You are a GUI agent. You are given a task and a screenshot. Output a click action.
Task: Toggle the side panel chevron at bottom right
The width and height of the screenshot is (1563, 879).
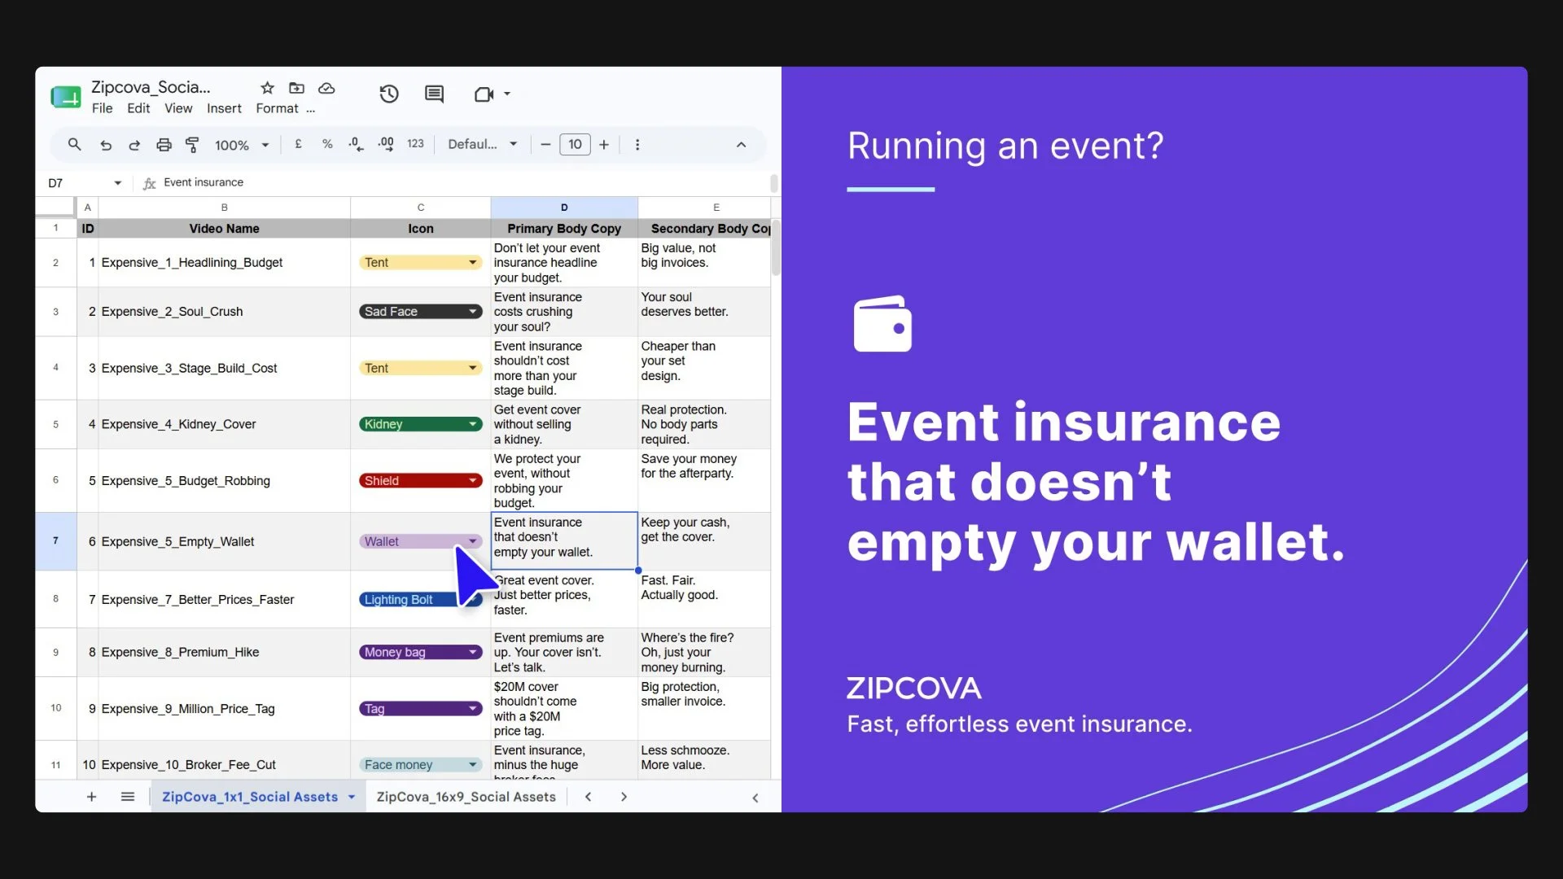click(x=755, y=798)
